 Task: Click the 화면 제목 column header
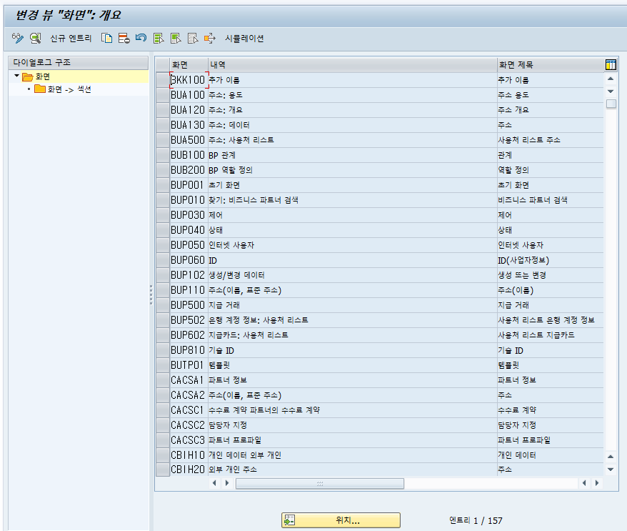pyautogui.click(x=550, y=65)
